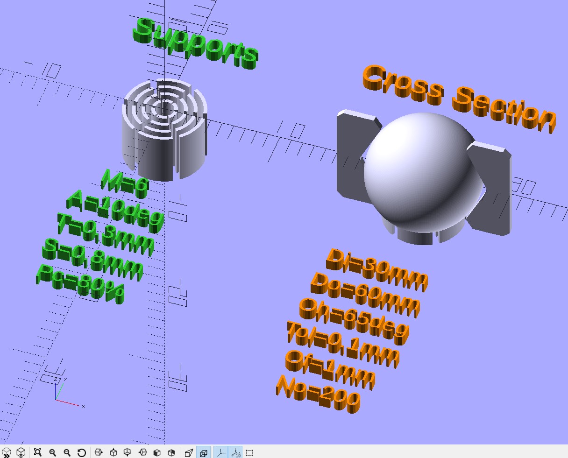Screen dimensions: 568x458
Task: Click the green 'S=0.8mm' label
Action: (93, 260)
